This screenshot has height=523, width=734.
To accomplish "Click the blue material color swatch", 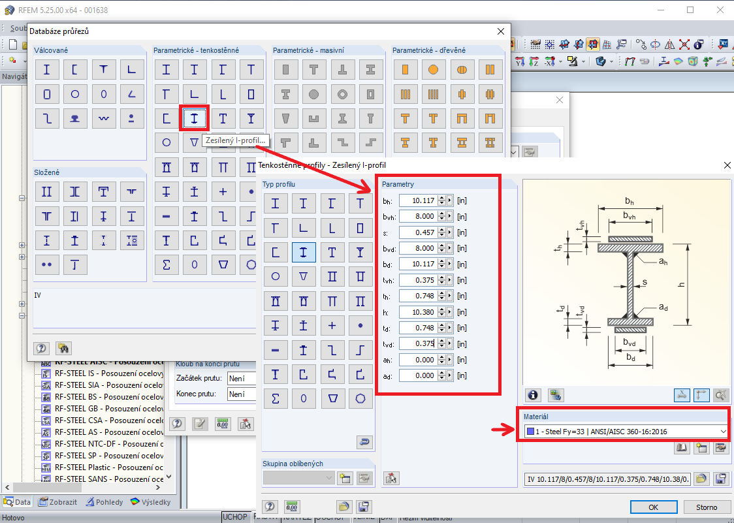I will pos(530,431).
